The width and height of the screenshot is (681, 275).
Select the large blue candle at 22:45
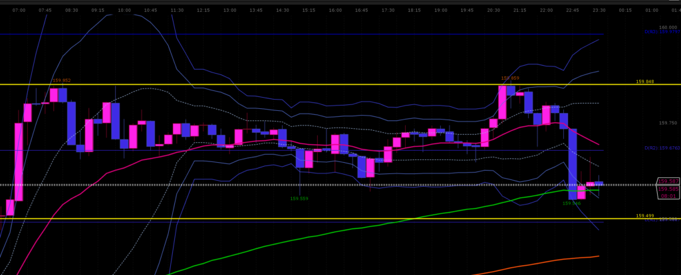(572, 159)
